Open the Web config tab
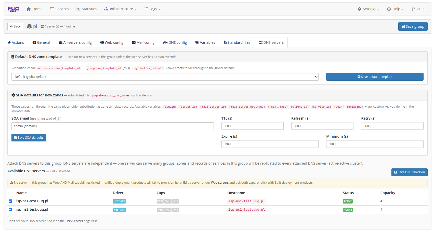The height and width of the screenshot is (231, 434). click(112, 42)
